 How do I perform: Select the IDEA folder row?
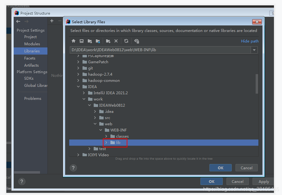tap(164, 86)
